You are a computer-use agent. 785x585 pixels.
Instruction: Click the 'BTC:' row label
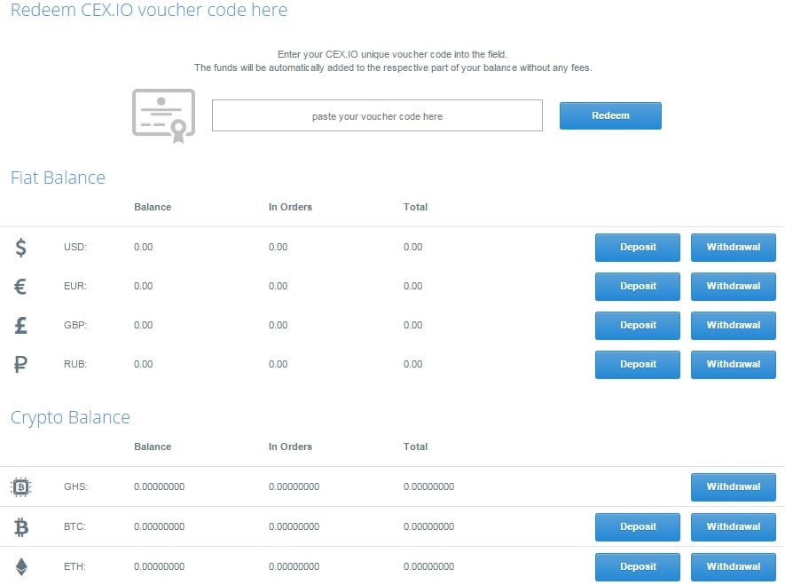[x=75, y=527]
